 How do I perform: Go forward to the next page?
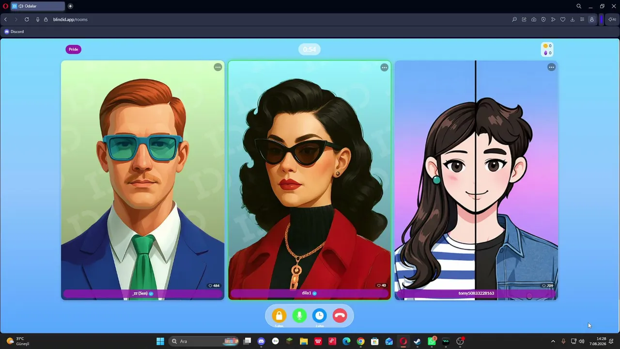16,19
